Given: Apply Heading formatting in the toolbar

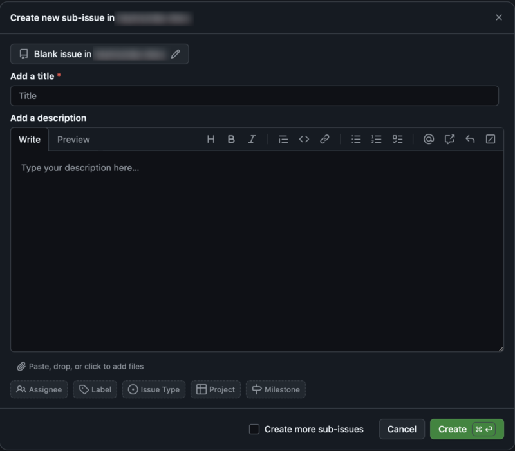Looking at the screenshot, I should tap(211, 139).
